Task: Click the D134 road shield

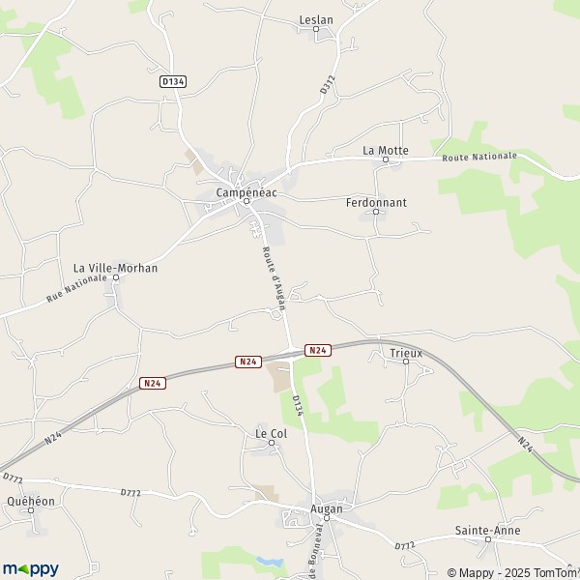Action: pyautogui.click(x=173, y=82)
